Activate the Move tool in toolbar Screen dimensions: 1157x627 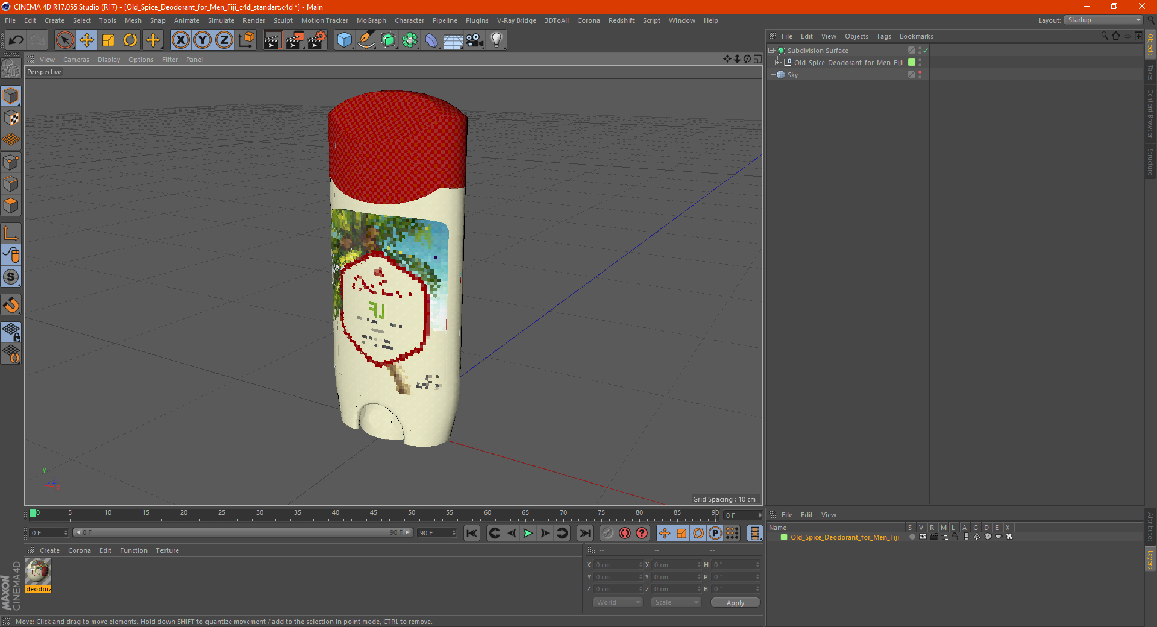pyautogui.click(x=87, y=40)
